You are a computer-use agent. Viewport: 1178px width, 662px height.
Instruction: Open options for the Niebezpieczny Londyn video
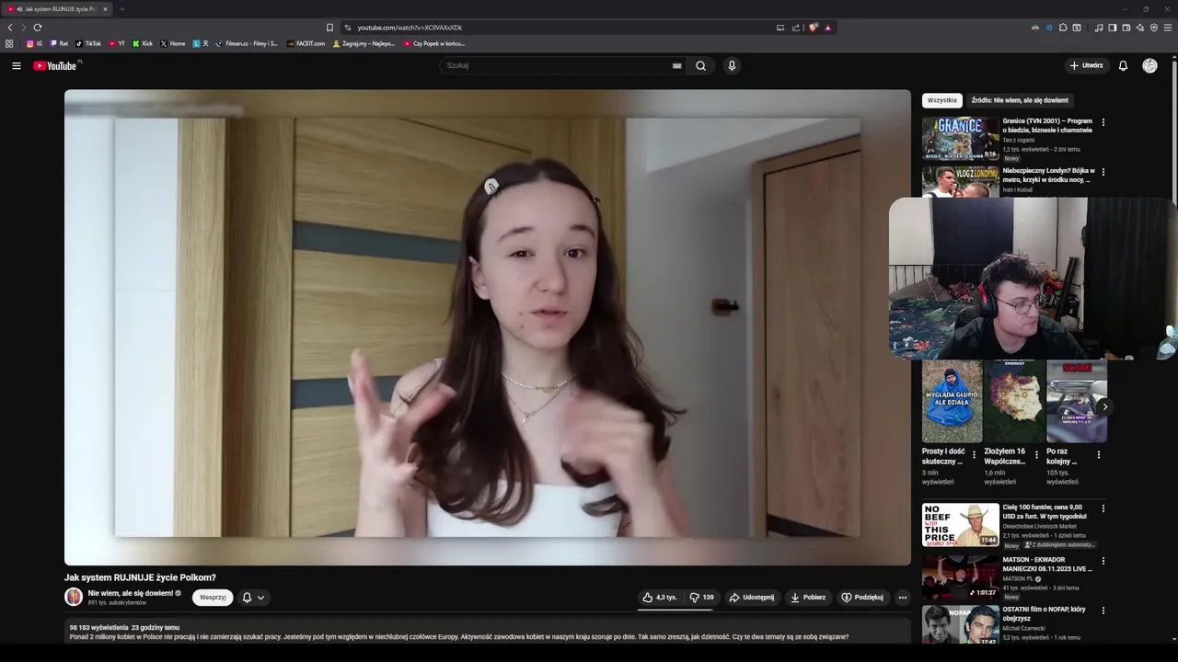pos(1103,171)
